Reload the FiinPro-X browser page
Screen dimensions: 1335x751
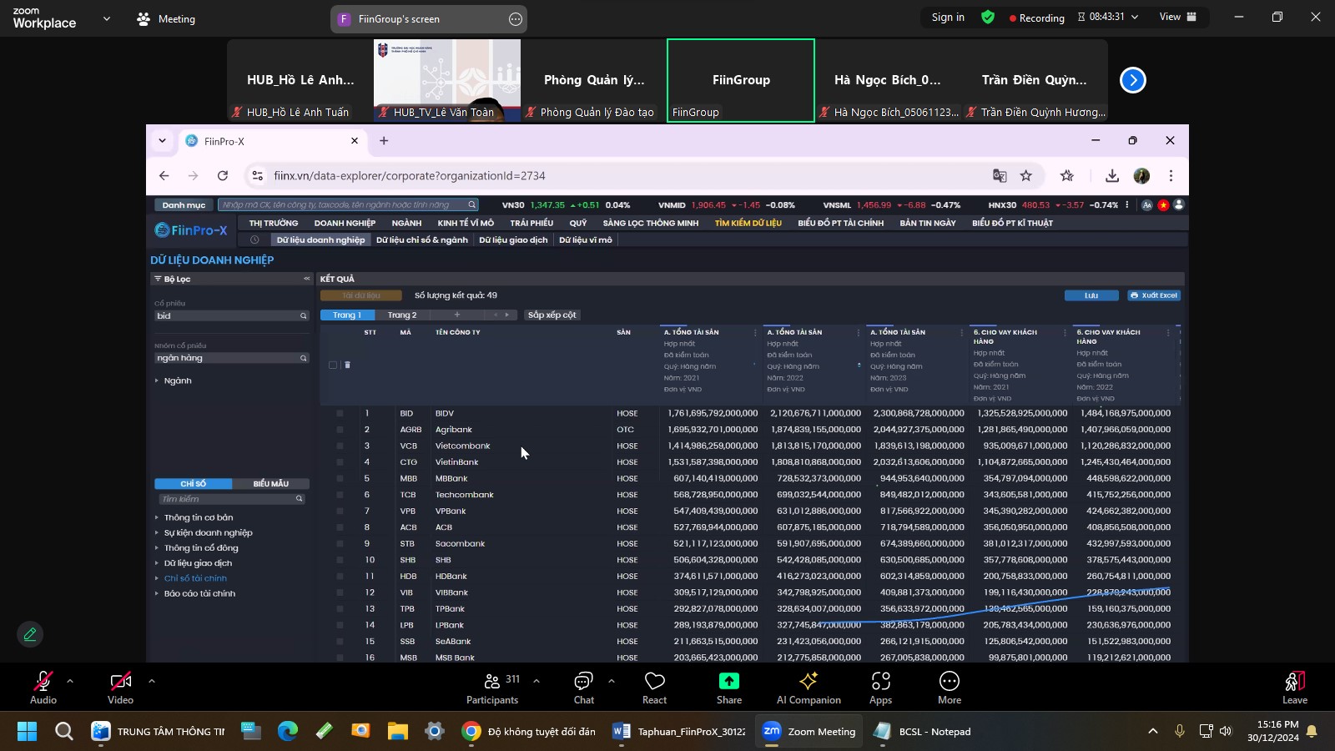pyautogui.click(x=223, y=175)
